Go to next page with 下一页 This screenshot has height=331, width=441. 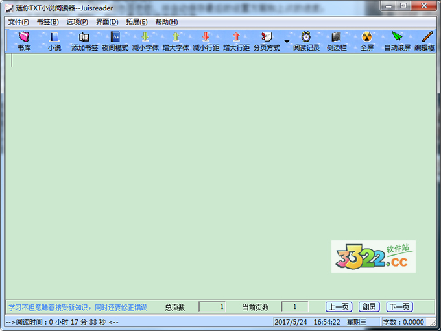(399, 306)
